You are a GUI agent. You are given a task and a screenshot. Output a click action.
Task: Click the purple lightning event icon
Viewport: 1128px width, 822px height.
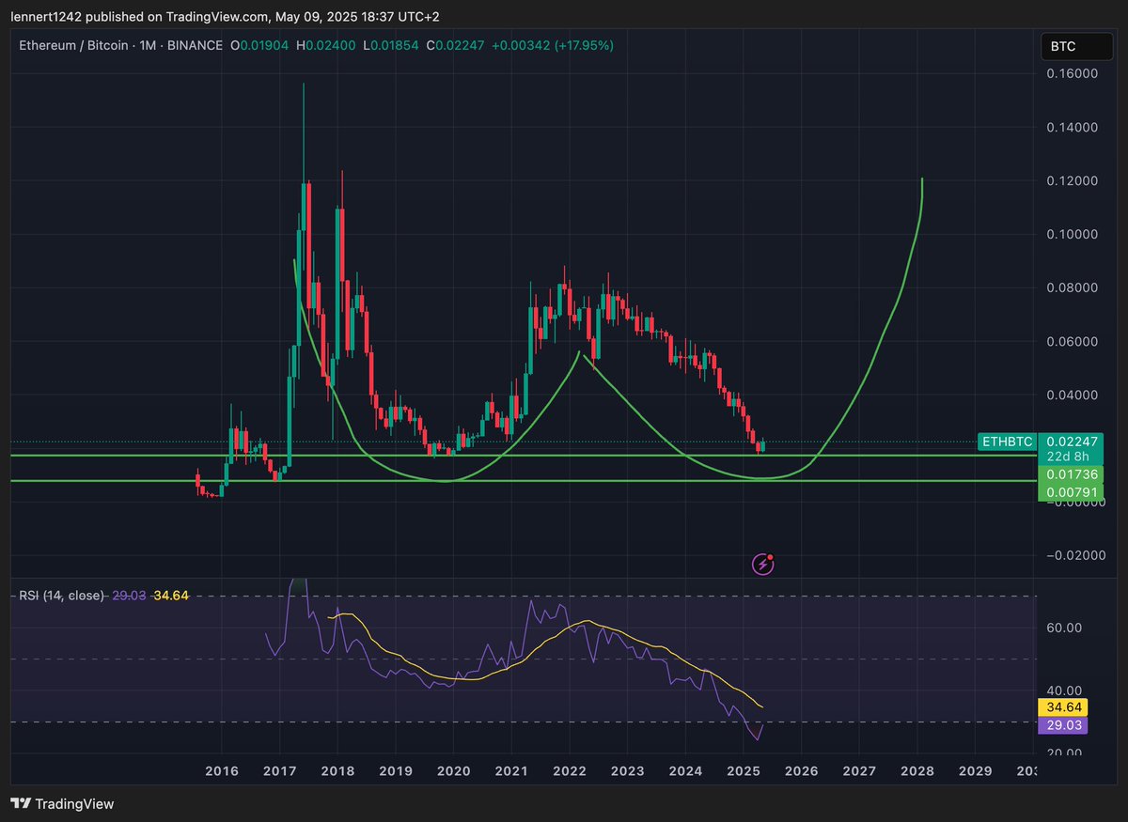(762, 564)
